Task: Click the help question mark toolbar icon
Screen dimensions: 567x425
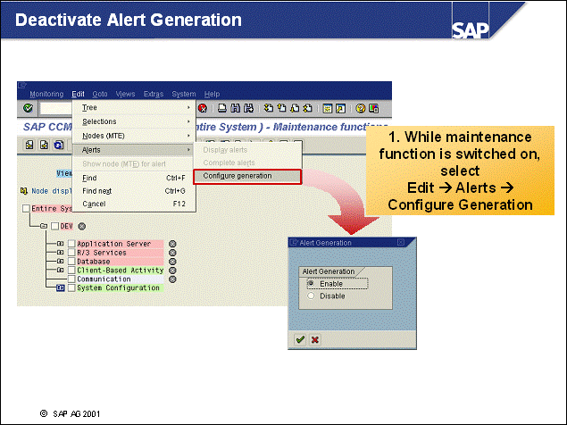Action: pos(360,108)
